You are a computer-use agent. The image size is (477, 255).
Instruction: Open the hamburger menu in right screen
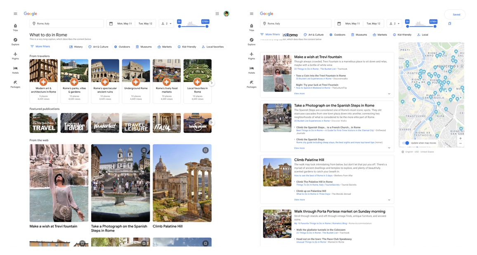pyautogui.click(x=251, y=14)
